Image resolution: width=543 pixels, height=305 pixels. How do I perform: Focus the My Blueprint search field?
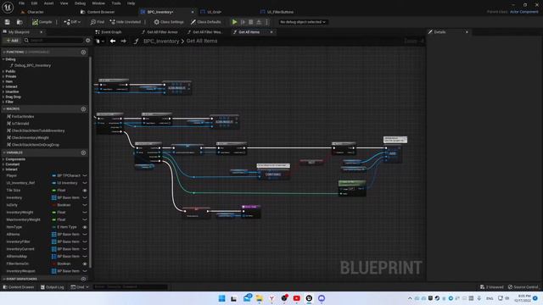53,41
